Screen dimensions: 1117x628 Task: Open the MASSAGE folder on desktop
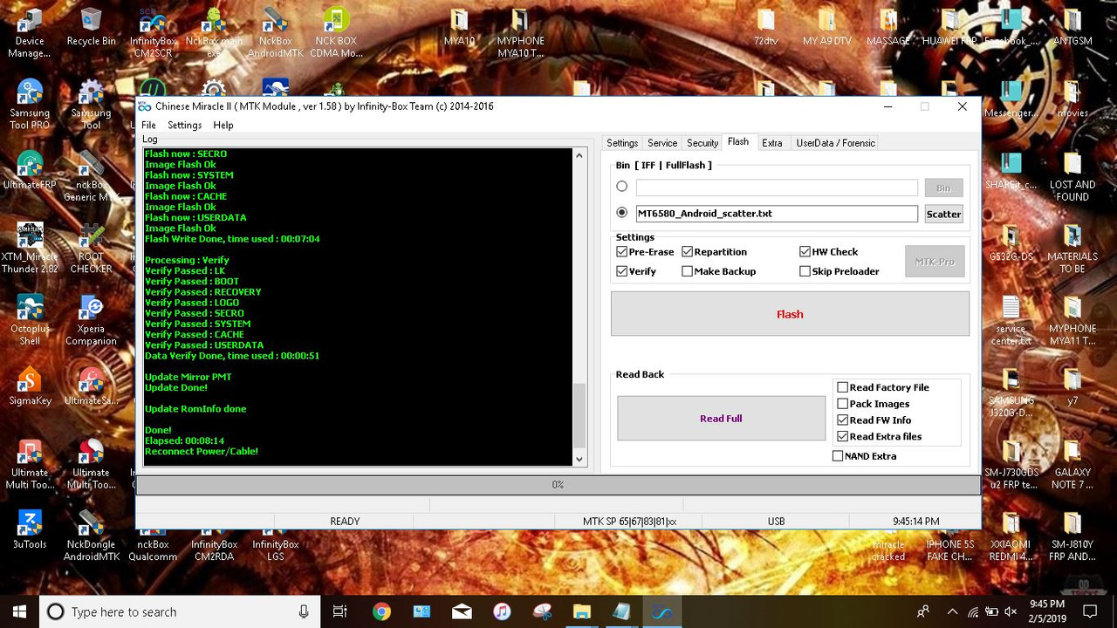coord(888,27)
